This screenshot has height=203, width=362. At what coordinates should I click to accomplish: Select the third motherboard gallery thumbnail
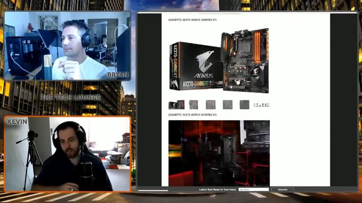tap(210, 105)
